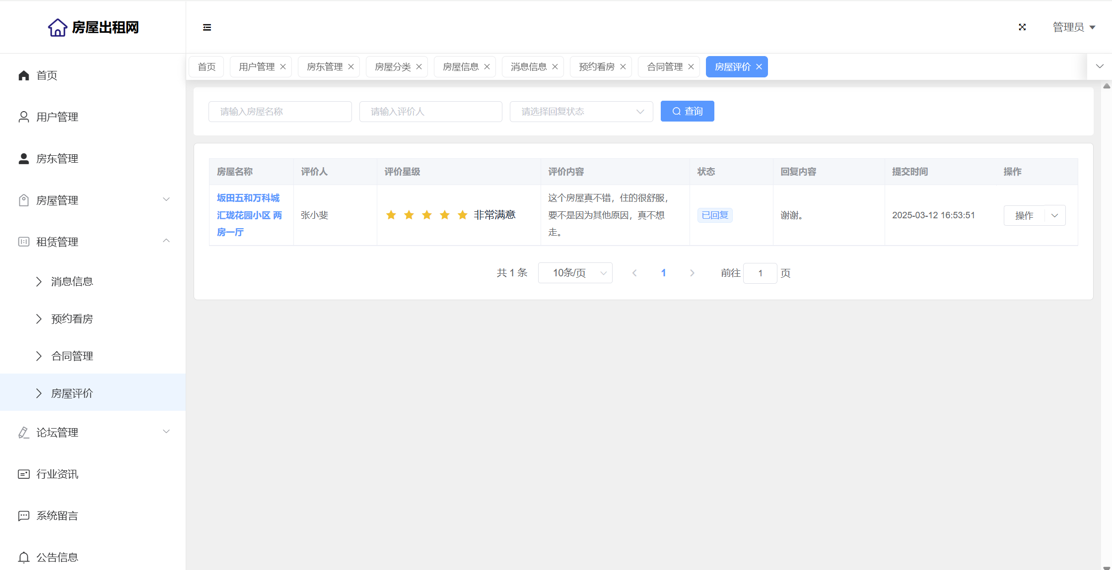Close the 房屋评价 tab via X
Screen dimensions: 1112x570
tap(759, 67)
